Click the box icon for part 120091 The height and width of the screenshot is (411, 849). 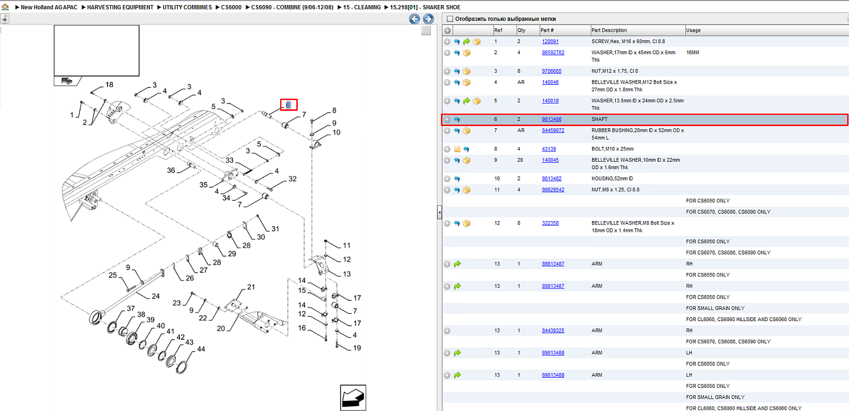477,42
